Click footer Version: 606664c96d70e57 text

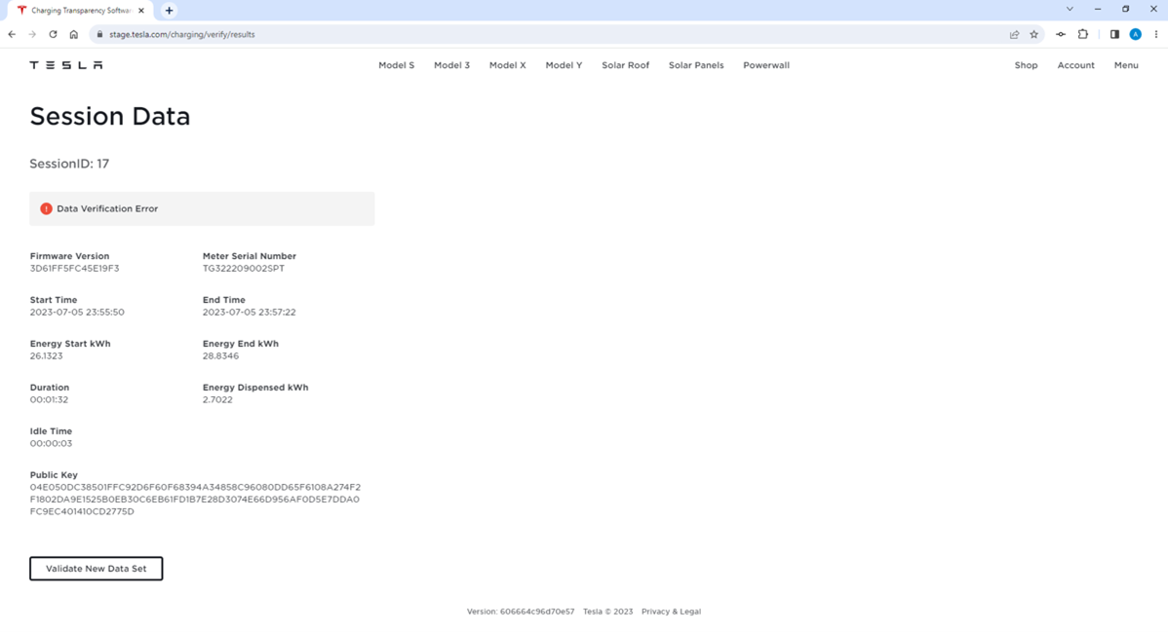[521, 612]
